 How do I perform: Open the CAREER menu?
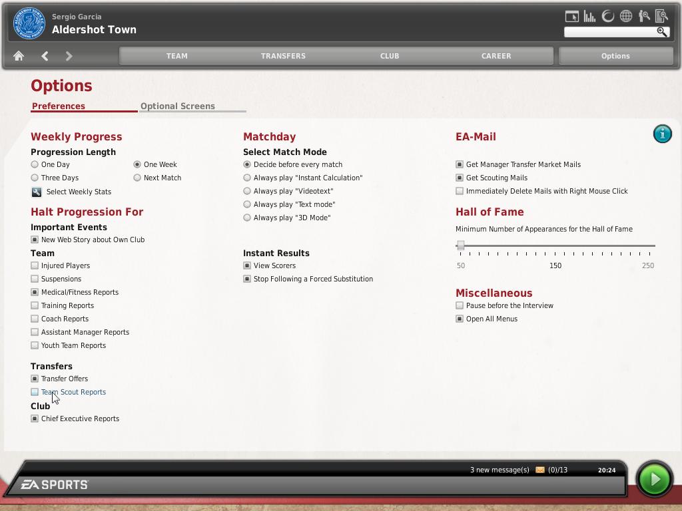tap(496, 56)
